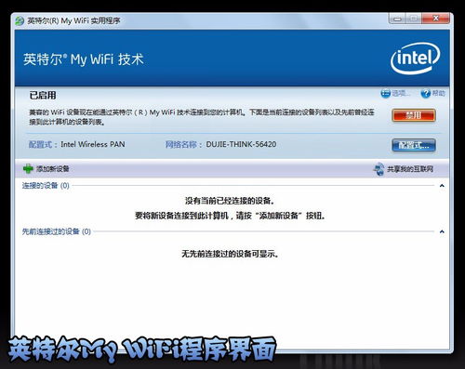The width and height of the screenshot is (465, 369).
Task: Click the blue question mark help icon
Action: (x=426, y=93)
